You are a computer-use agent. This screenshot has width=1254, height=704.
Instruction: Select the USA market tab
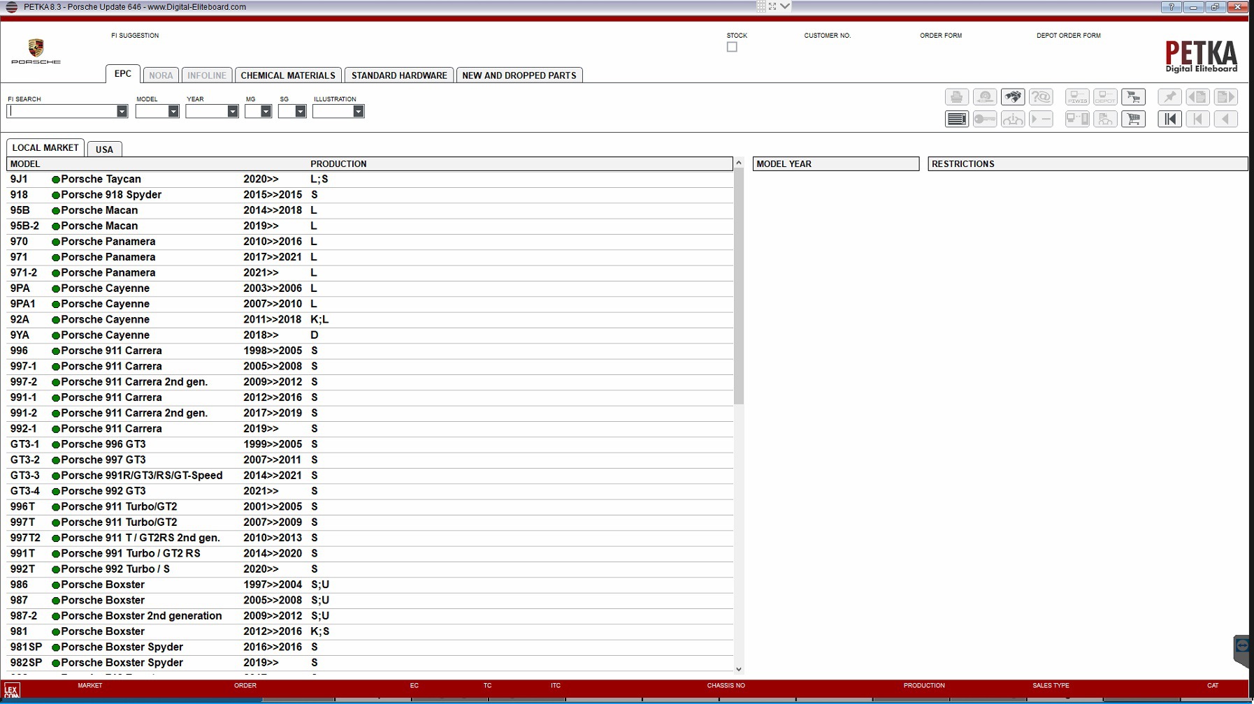point(104,149)
